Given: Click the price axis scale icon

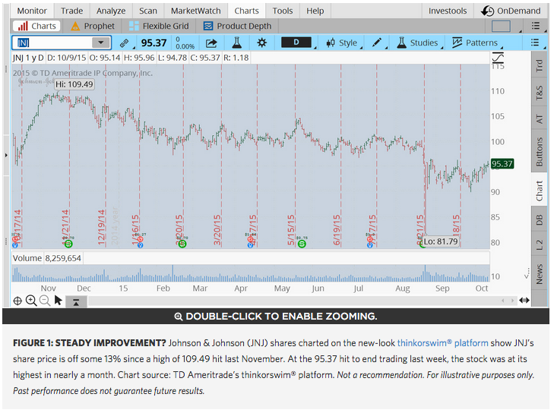Looking at the screenshot, I should click(498, 58).
